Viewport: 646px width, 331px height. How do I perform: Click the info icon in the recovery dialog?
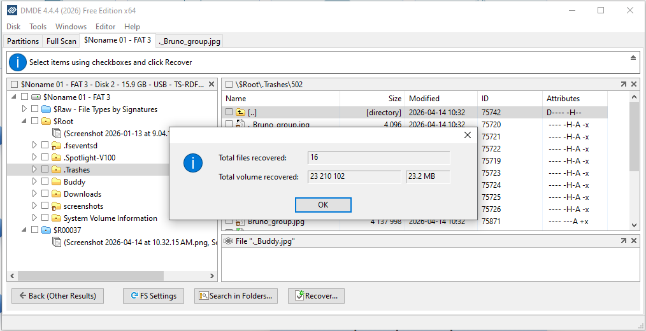coord(193,163)
